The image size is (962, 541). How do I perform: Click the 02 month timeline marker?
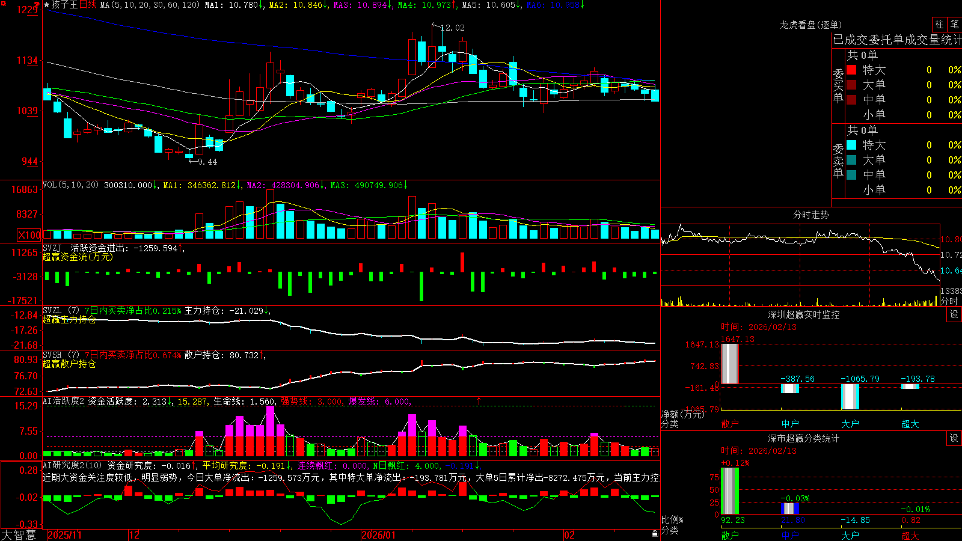569,535
